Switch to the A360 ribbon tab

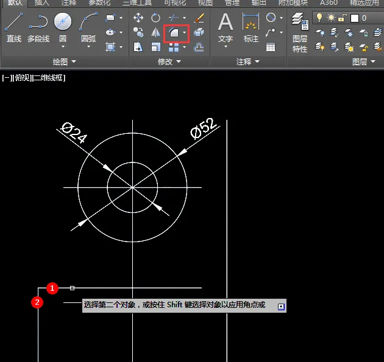point(329,3)
